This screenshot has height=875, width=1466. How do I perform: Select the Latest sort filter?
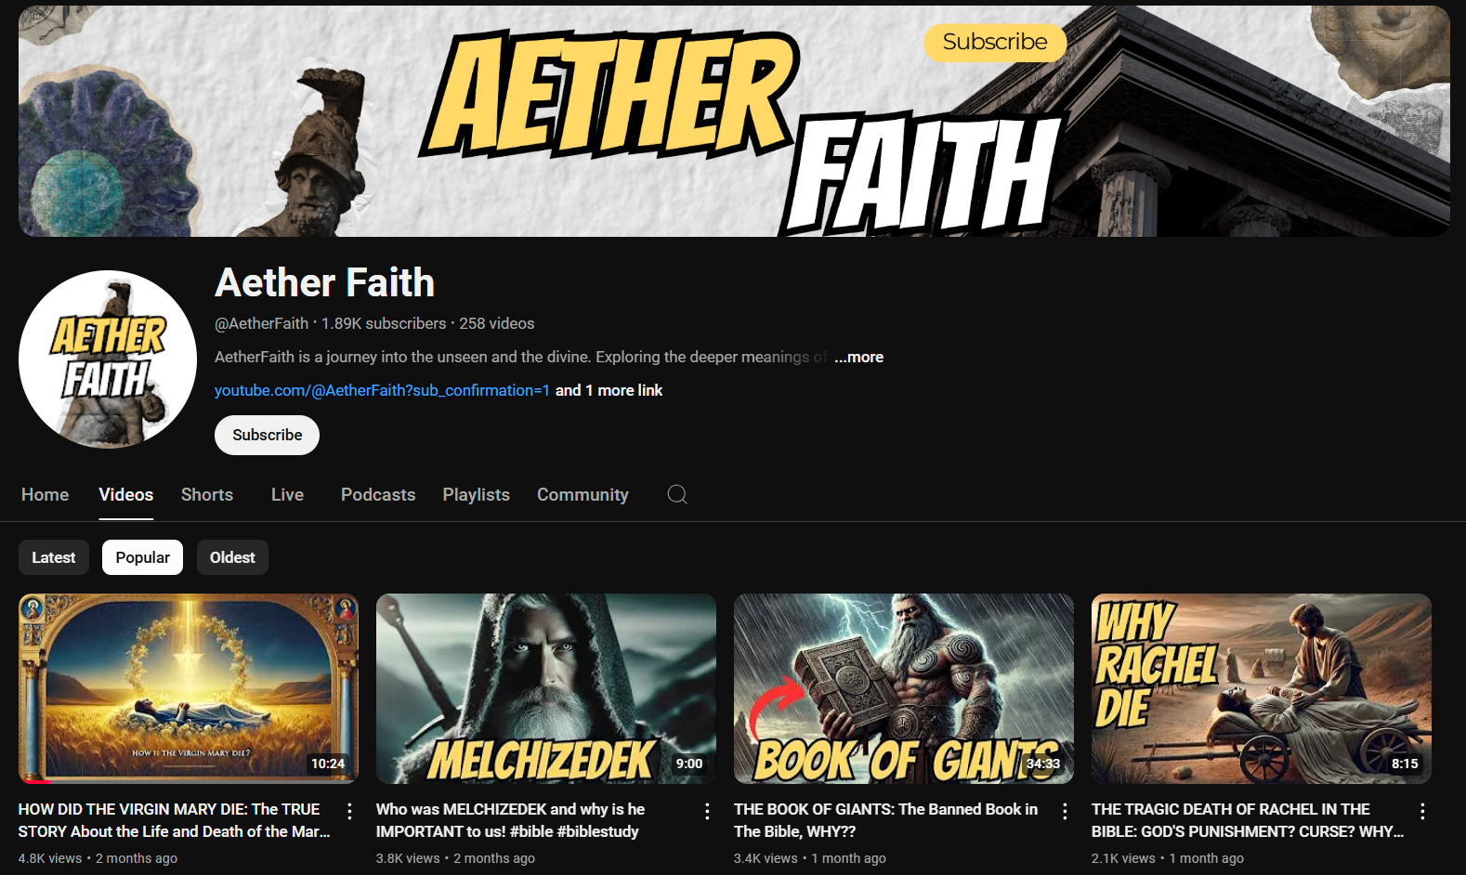tap(54, 557)
